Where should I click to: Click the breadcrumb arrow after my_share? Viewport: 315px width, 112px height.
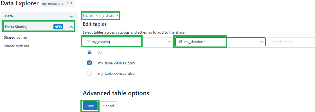point(117,16)
